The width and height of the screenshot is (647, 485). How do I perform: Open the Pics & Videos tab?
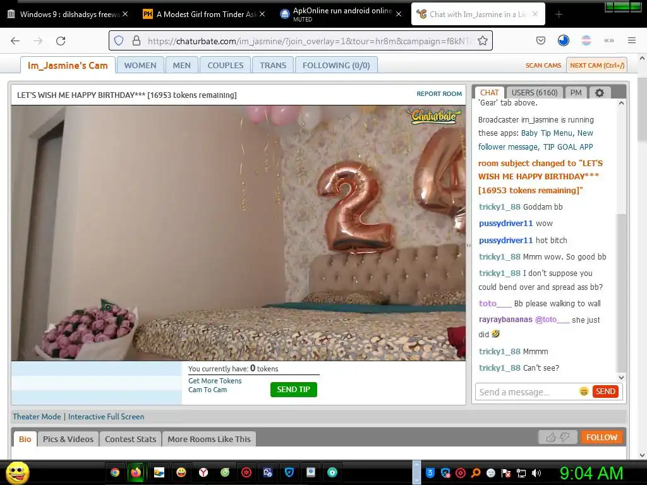click(68, 440)
